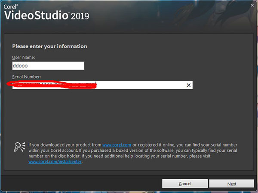
Task: Focus the User Name input field
Action: [48, 66]
